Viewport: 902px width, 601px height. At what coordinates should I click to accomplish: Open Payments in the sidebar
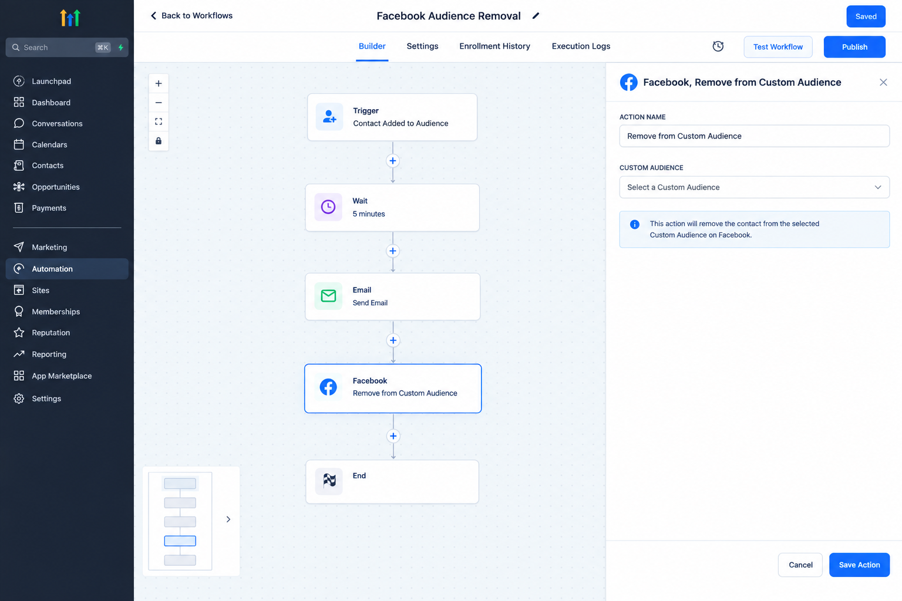click(x=67, y=208)
